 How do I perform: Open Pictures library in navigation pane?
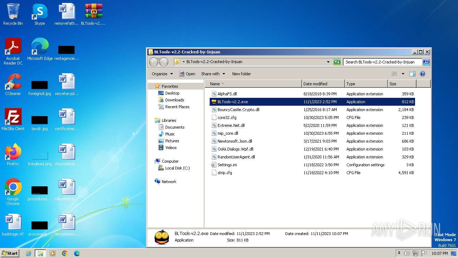172,141
